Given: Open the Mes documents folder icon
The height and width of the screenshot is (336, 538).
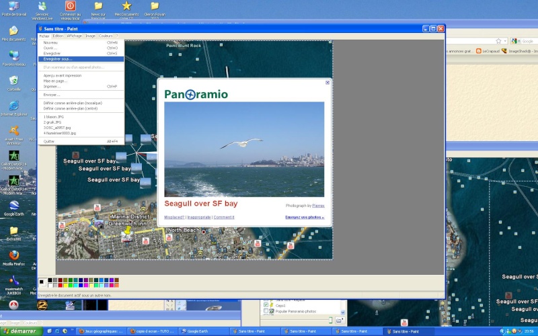Looking at the screenshot, I should click(13, 34).
